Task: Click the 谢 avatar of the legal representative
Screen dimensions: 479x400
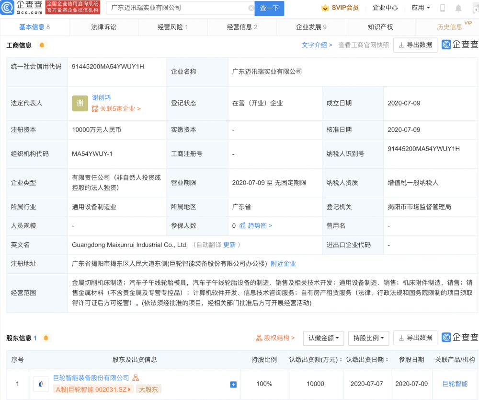Action: click(80, 103)
